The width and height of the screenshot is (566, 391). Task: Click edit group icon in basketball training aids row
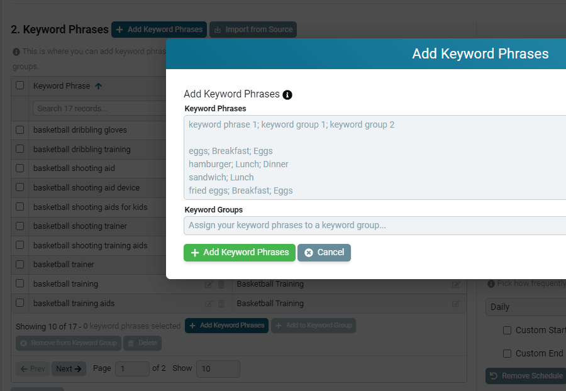tap(456, 304)
